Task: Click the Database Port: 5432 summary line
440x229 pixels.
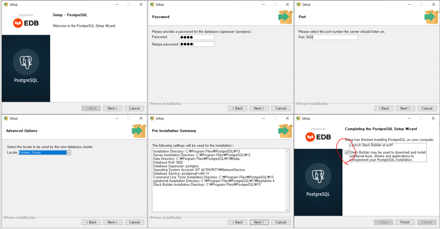Action: click(x=168, y=163)
